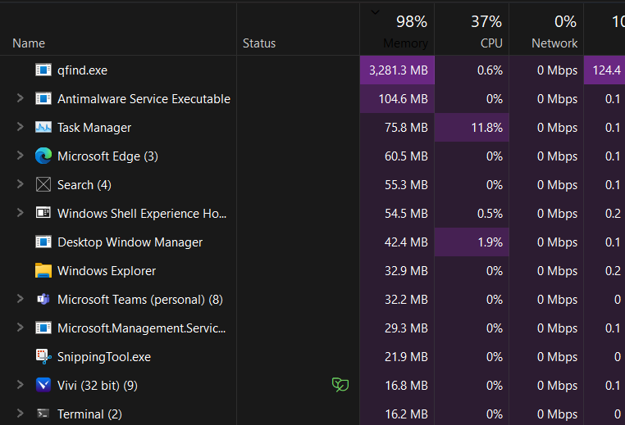Image resolution: width=625 pixels, height=425 pixels.
Task: Click the Antimalware Service Executable icon
Action: click(x=43, y=99)
